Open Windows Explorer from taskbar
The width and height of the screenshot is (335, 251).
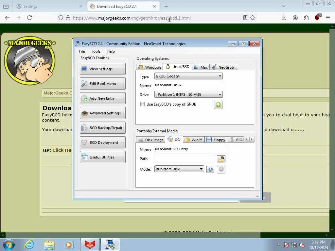(x=49, y=244)
